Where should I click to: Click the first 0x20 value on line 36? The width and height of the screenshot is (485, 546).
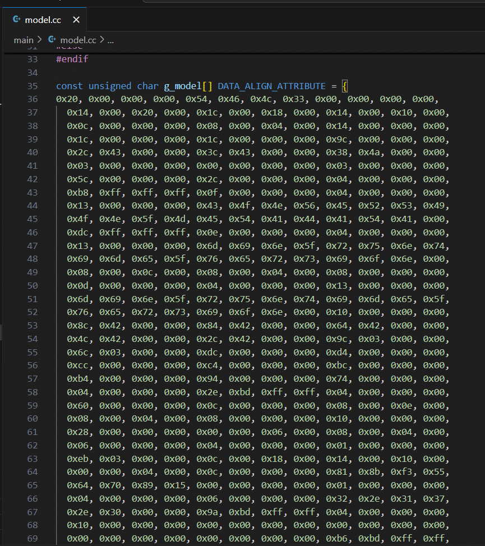click(x=67, y=99)
